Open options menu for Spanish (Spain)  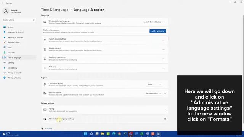tap(164, 49)
